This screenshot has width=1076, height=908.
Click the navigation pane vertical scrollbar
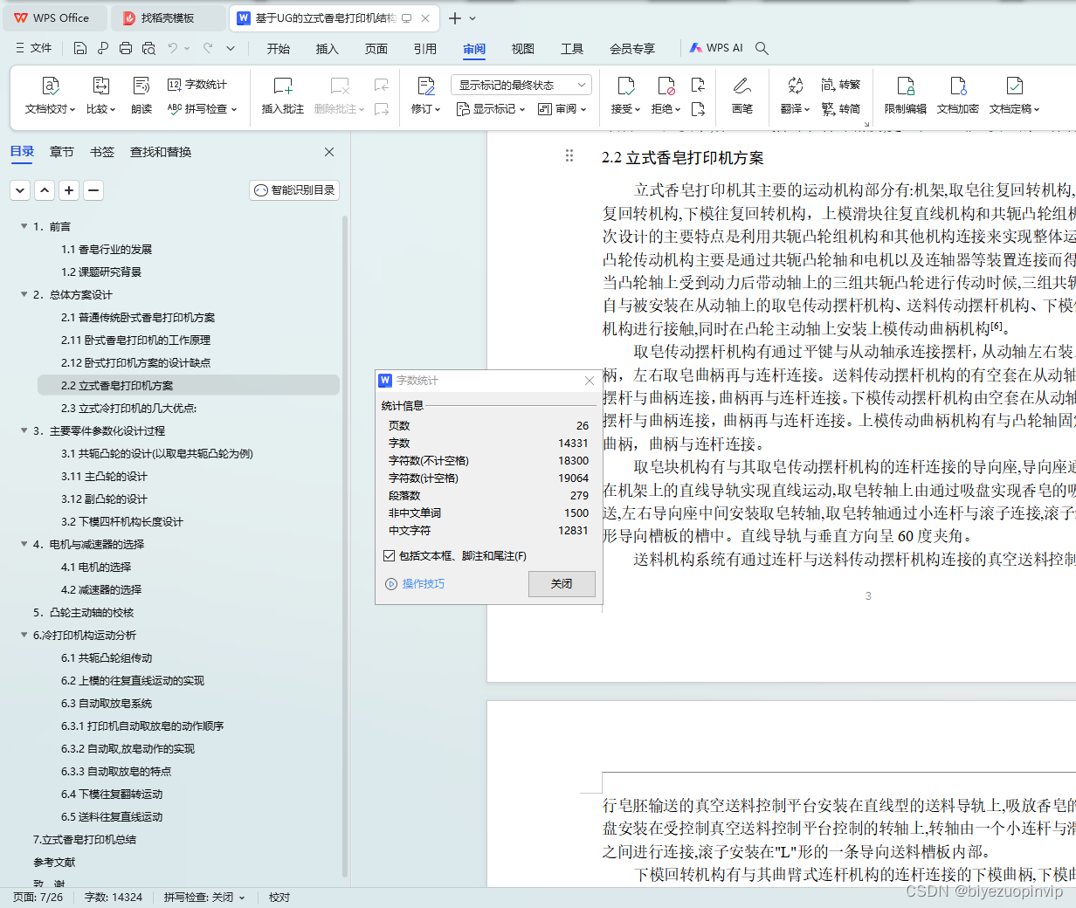pos(346,546)
